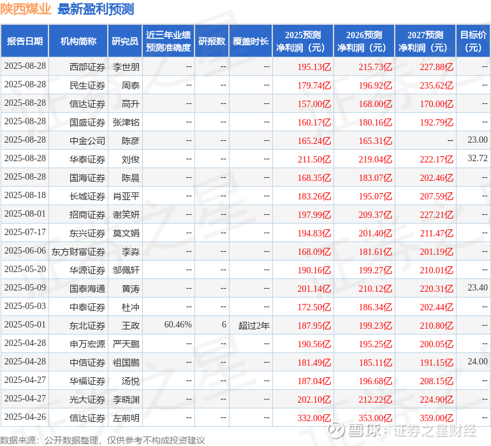Select researcher 陈晨

[131, 178]
